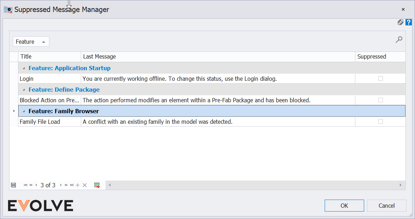415x219 pixels.
Task: Jump to last record in navigator
Action: 72,185
